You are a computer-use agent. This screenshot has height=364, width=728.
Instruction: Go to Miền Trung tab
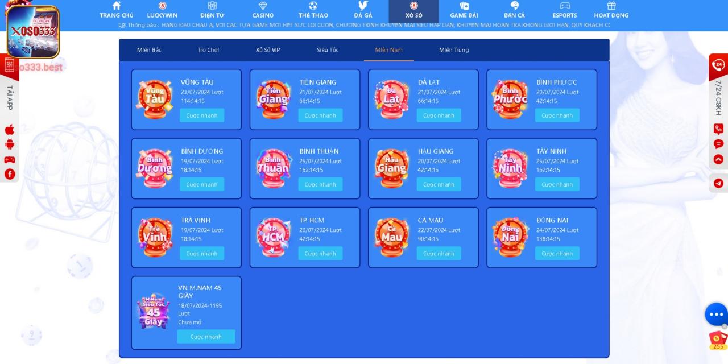tap(454, 50)
